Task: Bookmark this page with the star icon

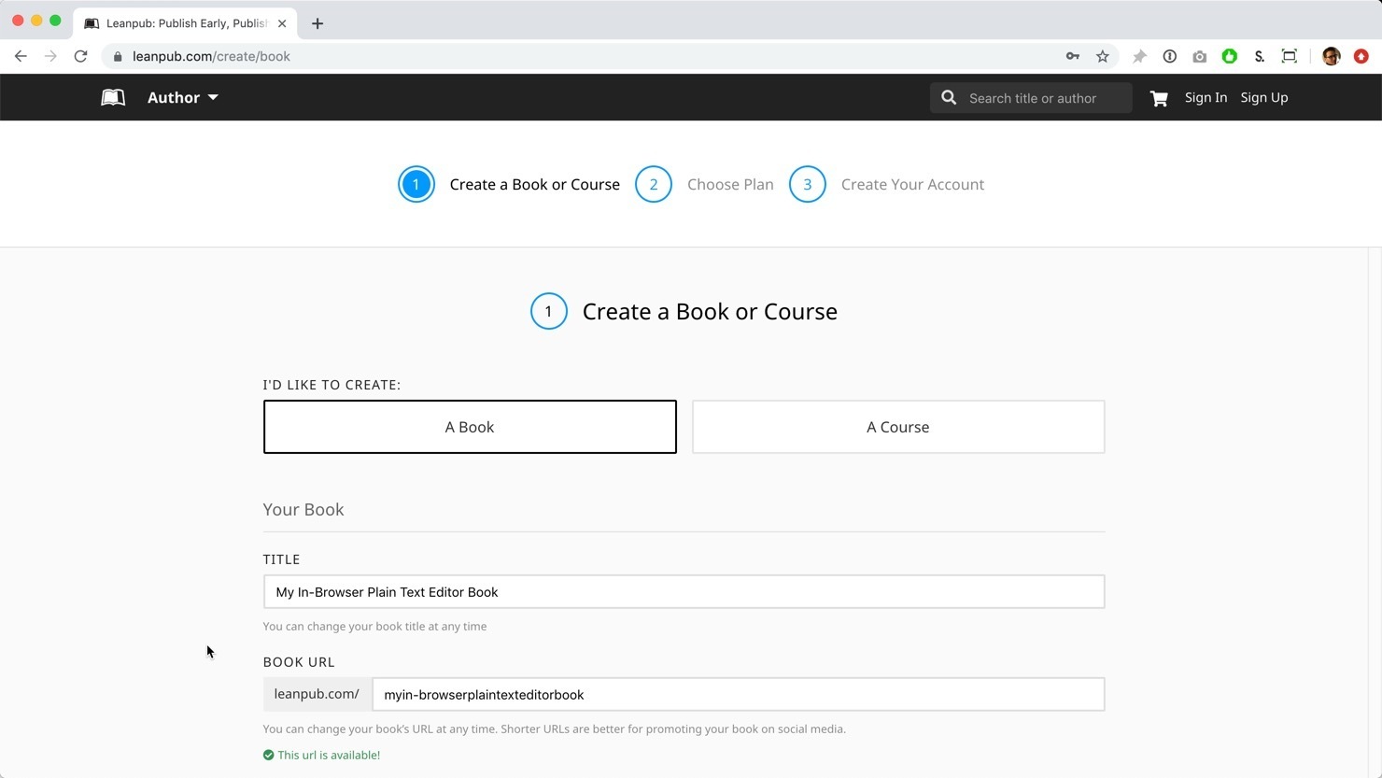Action: (1103, 56)
